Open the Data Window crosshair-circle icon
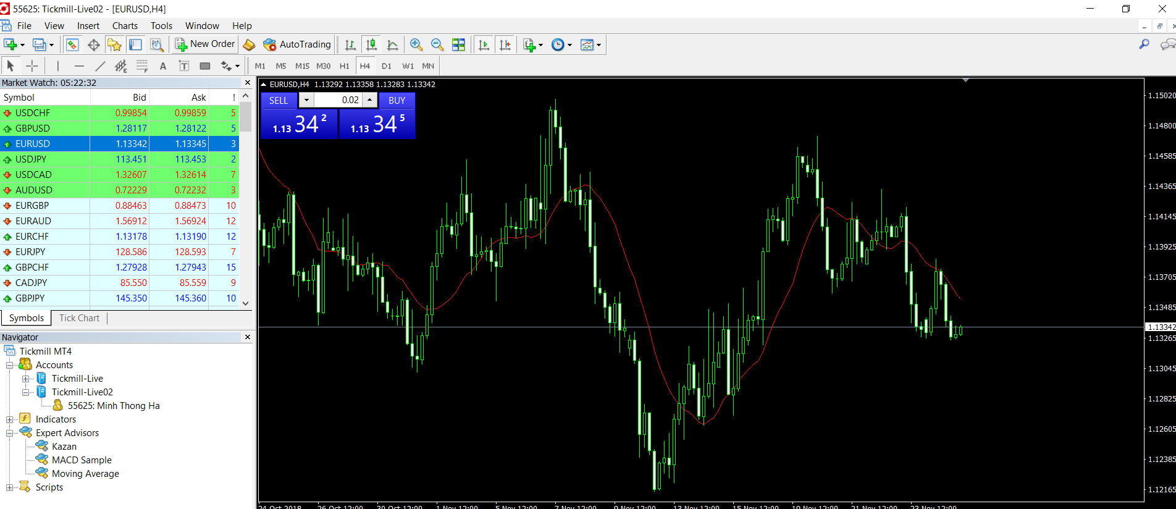The width and height of the screenshot is (1176, 509). [93, 44]
